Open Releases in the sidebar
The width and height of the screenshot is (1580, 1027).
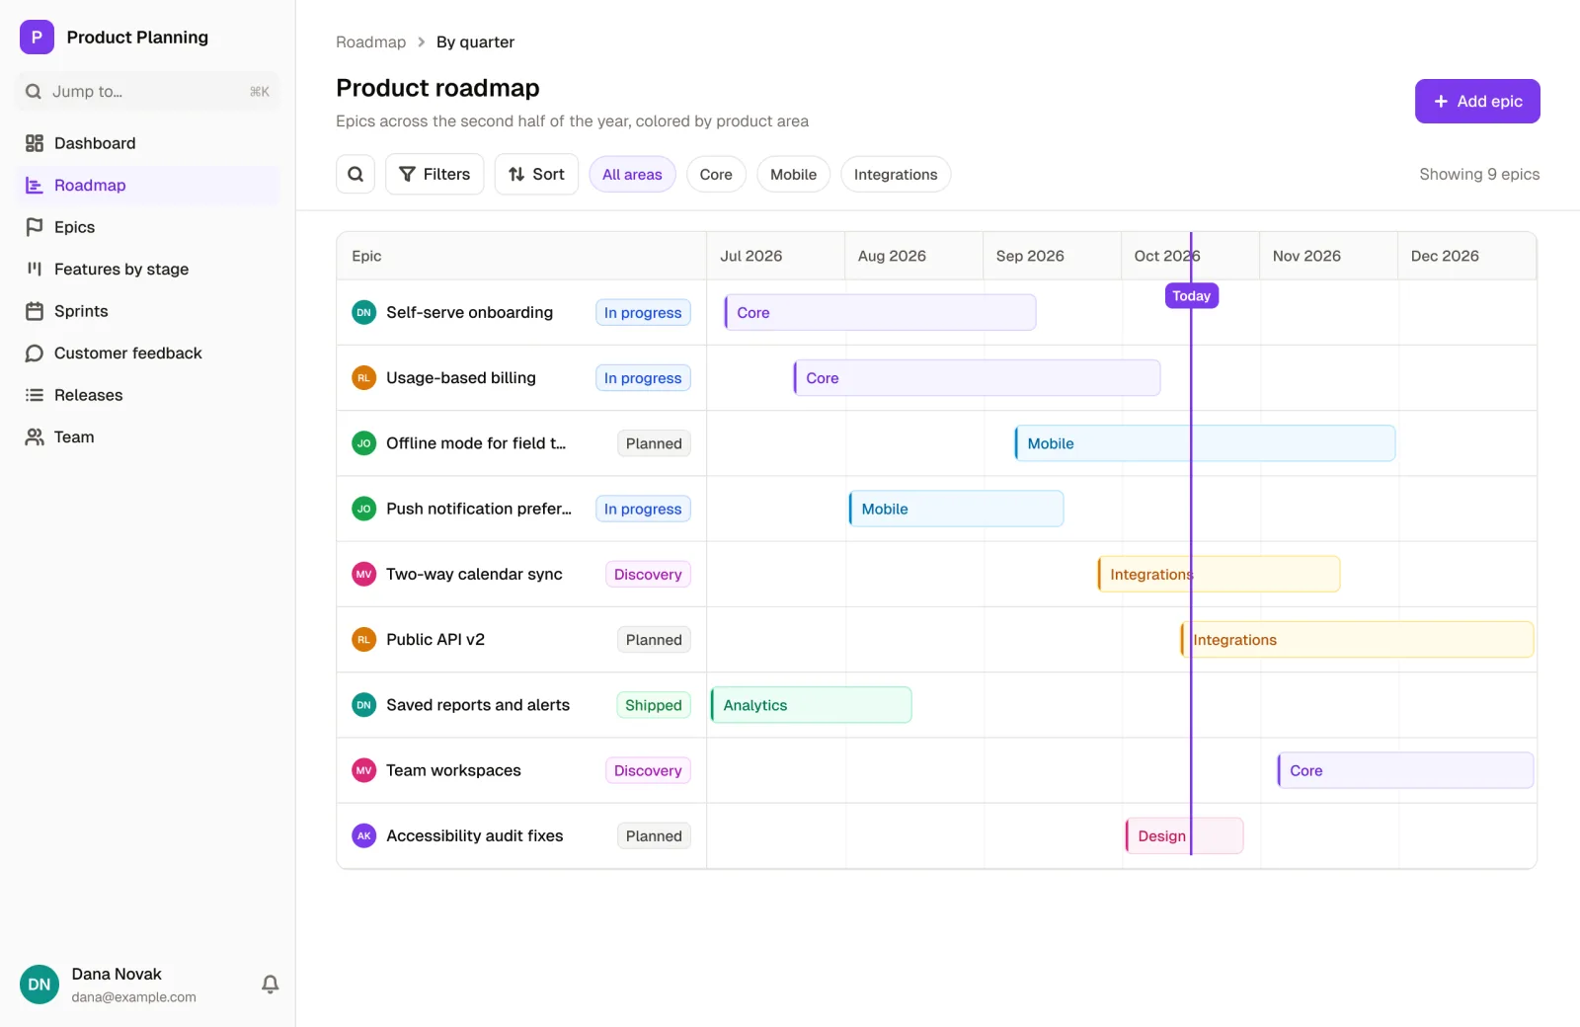[x=147, y=395]
